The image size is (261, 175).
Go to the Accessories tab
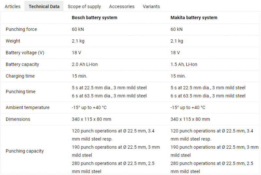pyautogui.click(x=122, y=7)
